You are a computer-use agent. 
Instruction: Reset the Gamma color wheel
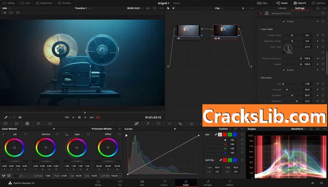tap(57, 134)
